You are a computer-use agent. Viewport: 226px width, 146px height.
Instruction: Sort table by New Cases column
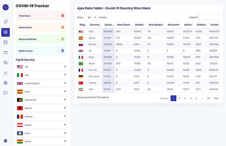tap(124, 25)
